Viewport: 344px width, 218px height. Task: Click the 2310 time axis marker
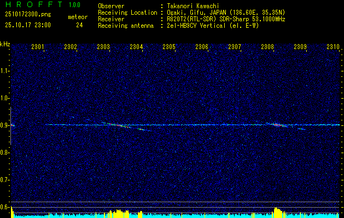333,47
